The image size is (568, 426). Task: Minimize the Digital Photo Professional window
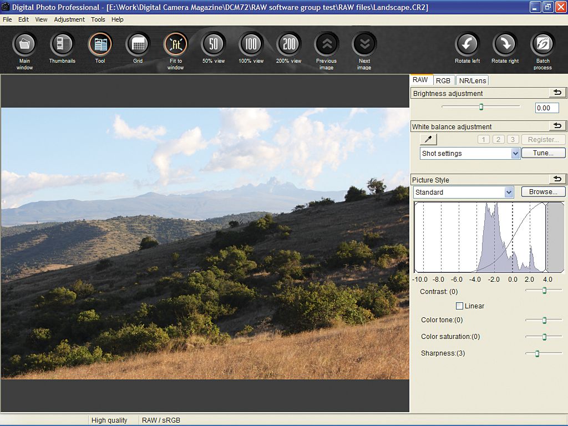[535, 7]
